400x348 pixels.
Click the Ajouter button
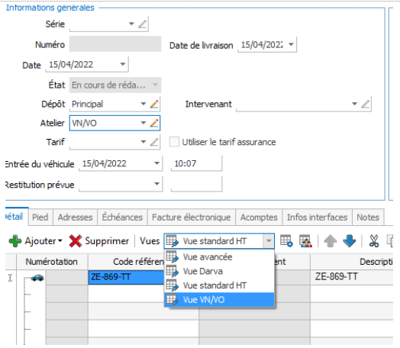pos(35,241)
